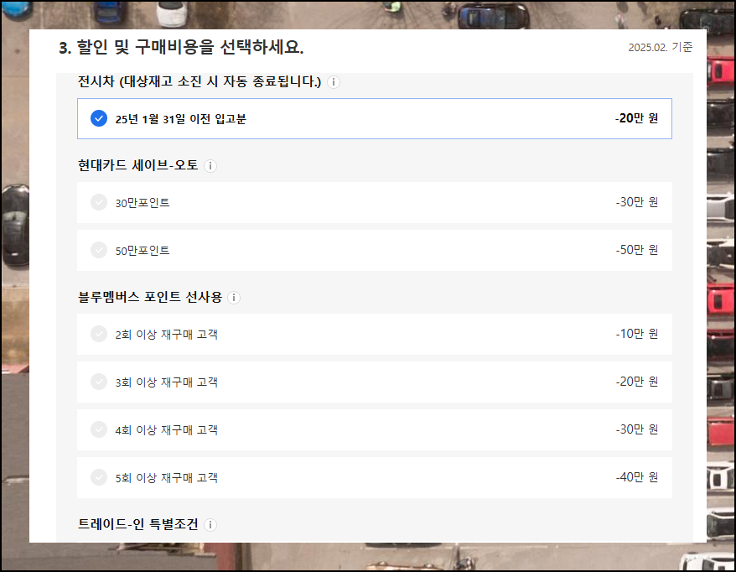Open info icon beside 블루멤버스 포인트 선사용
The height and width of the screenshot is (572, 736).
point(234,298)
